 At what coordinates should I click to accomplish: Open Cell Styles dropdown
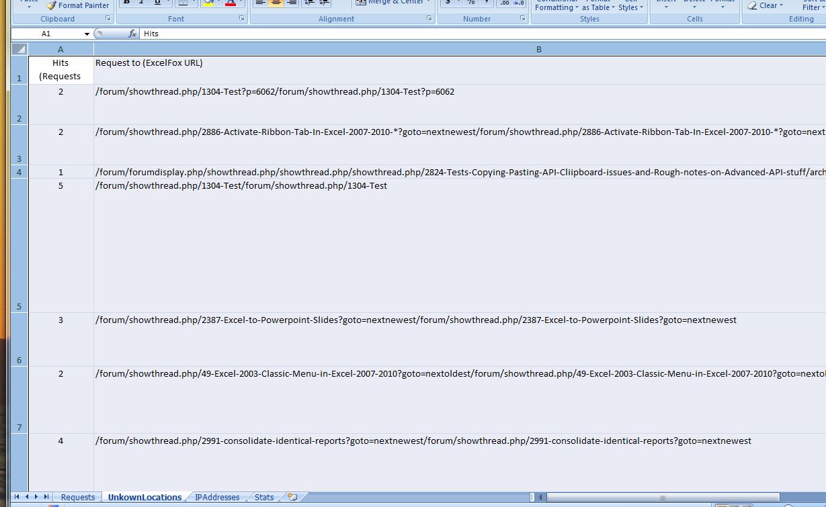(x=630, y=5)
